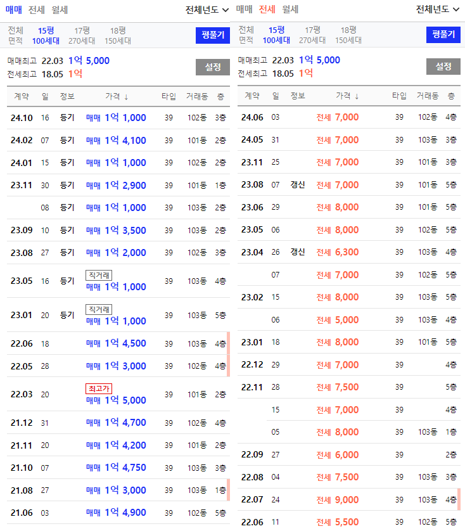465x531 pixels.
Task: Click 거래동 column header in left table
Action: 197,96
